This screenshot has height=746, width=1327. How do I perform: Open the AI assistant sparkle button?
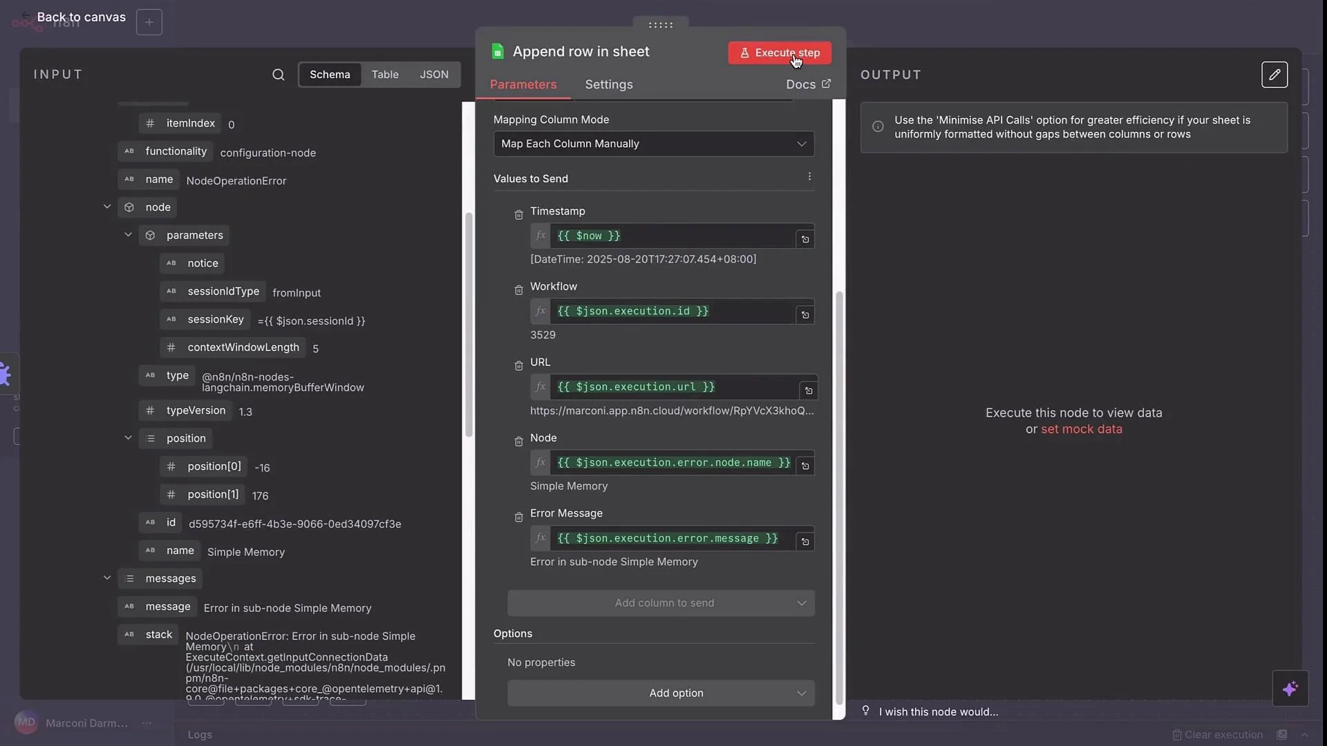pos(1290,689)
